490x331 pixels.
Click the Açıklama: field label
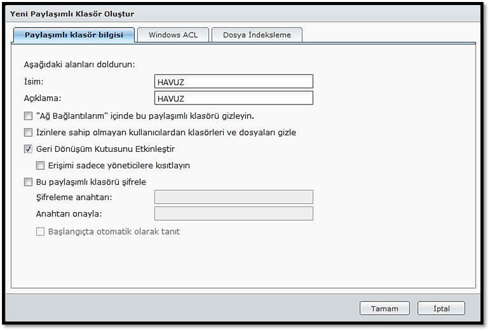coord(42,98)
